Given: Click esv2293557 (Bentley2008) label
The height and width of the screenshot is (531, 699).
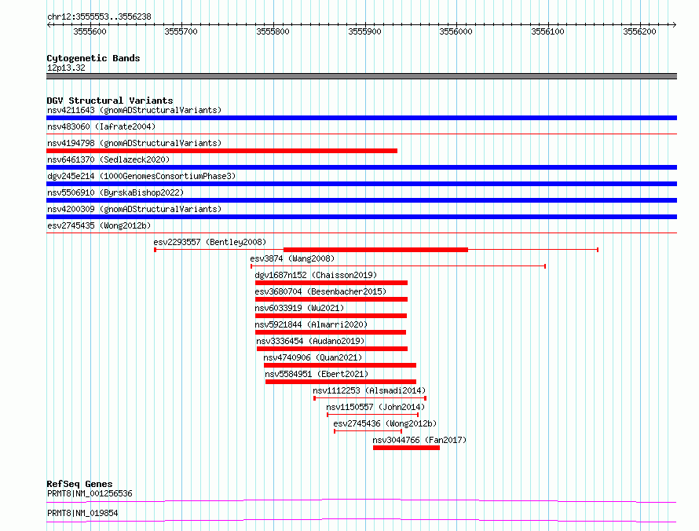Looking at the screenshot, I should tap(210, 242).
